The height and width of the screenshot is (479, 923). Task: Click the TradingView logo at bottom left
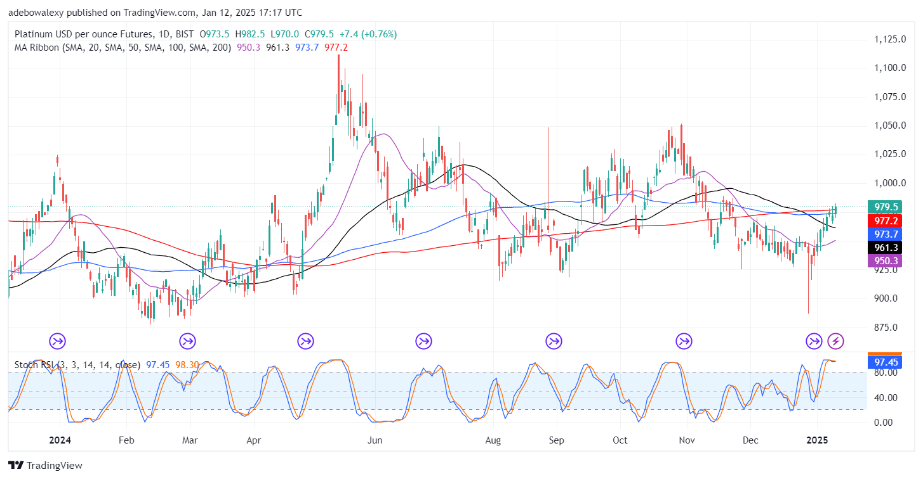coord(45,465)
